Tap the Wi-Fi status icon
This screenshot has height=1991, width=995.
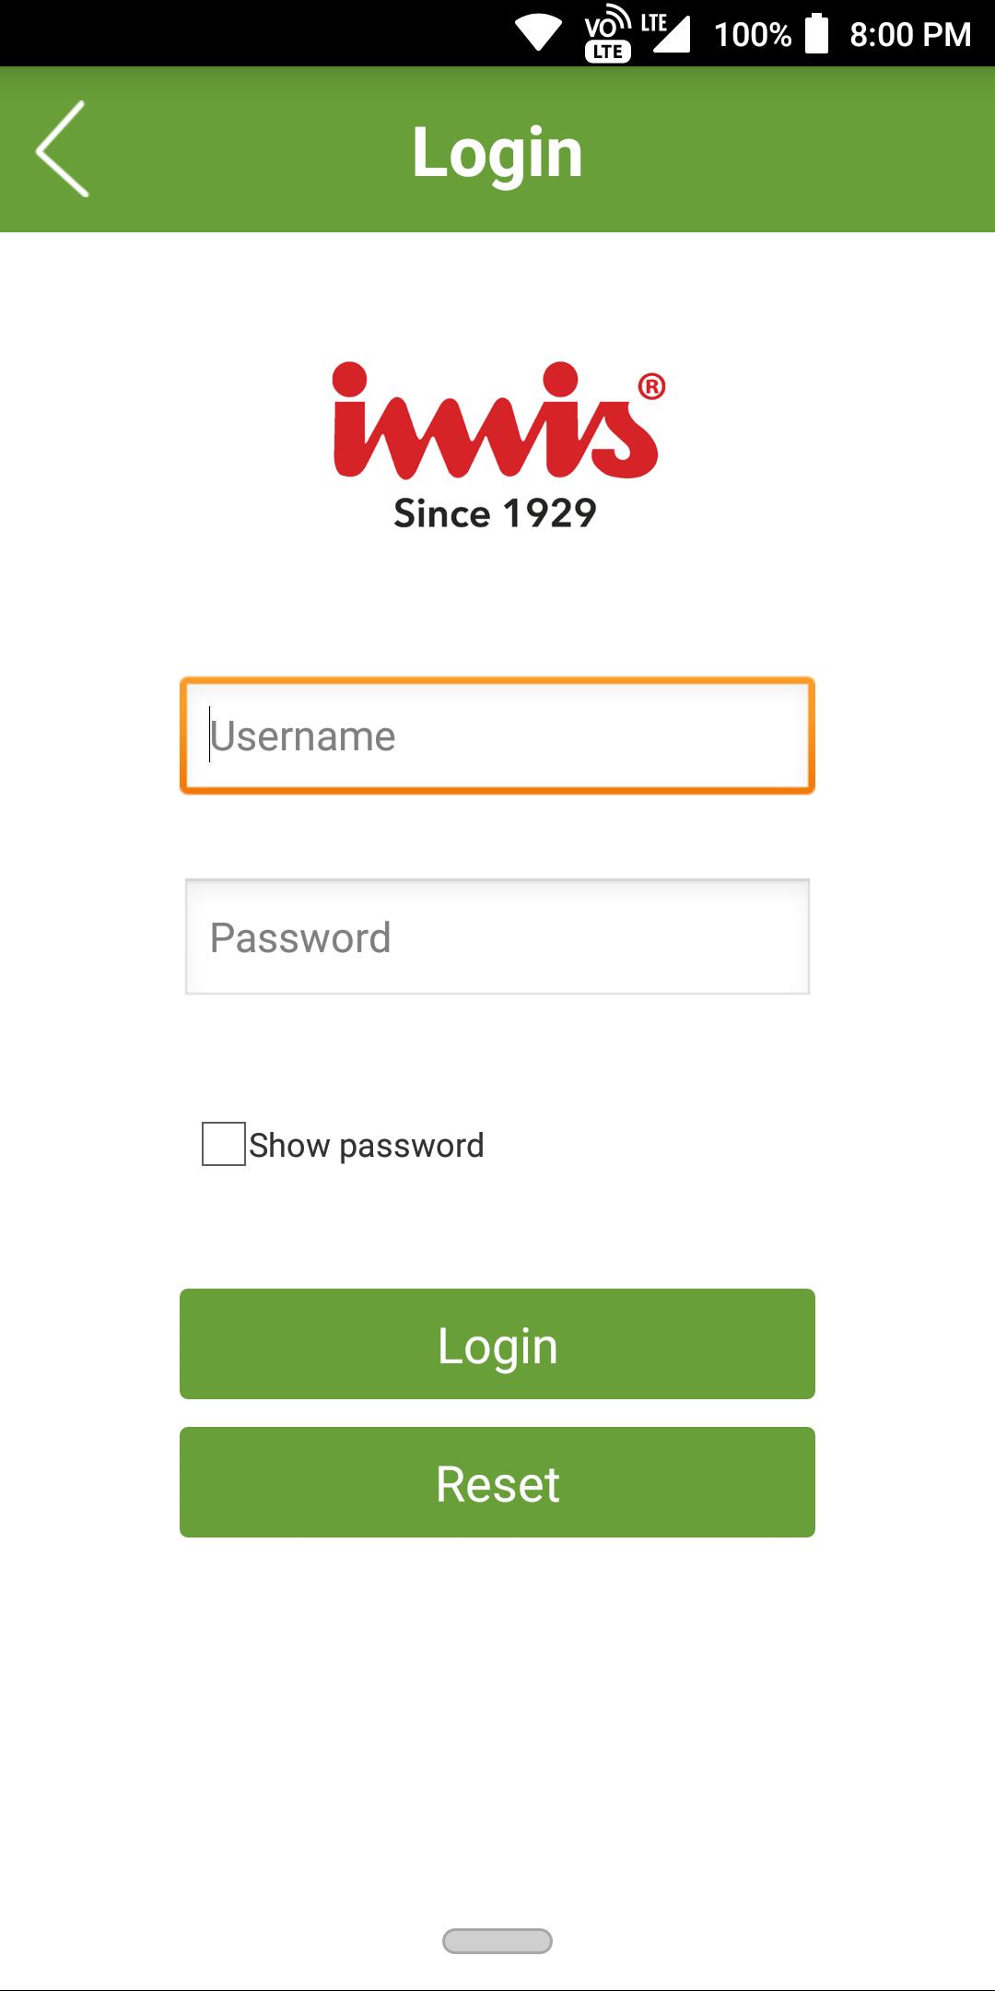tap(538, 33)
